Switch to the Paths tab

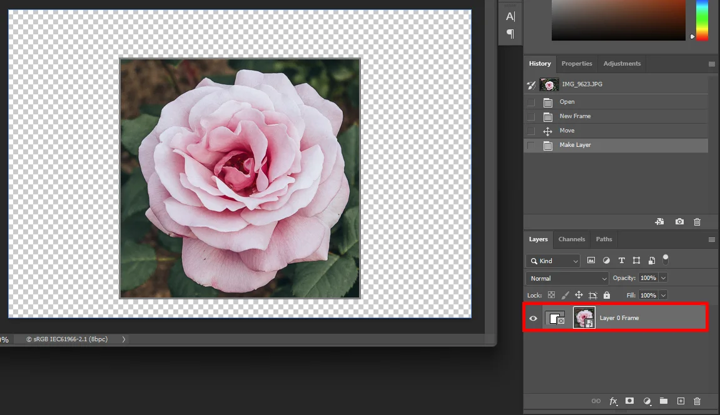tap(604, 239)
